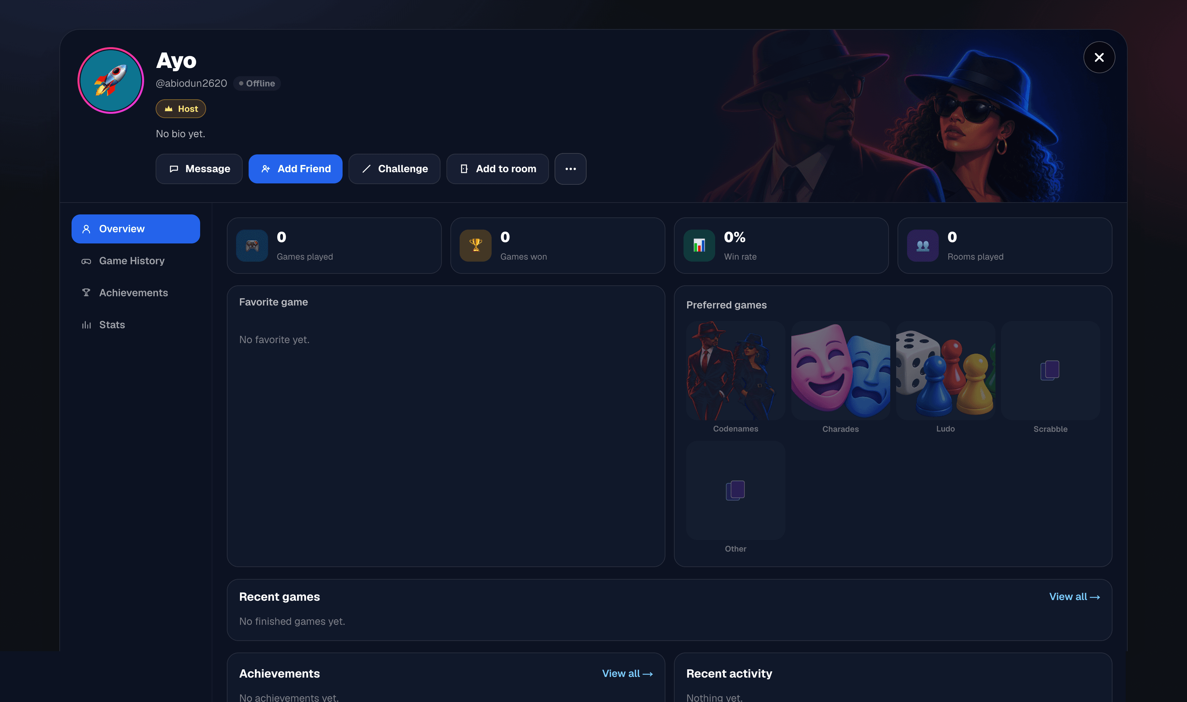Click the trophy icon for Games won
Screen dimensions: 1187x702
pyautogui.click(x=475, y=245)
